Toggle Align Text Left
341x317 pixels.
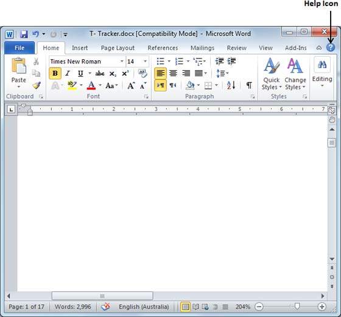point(160,73)
